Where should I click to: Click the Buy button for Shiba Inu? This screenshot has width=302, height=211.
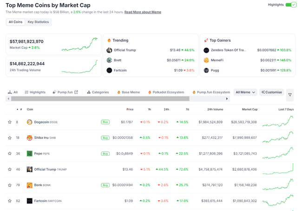105,138
